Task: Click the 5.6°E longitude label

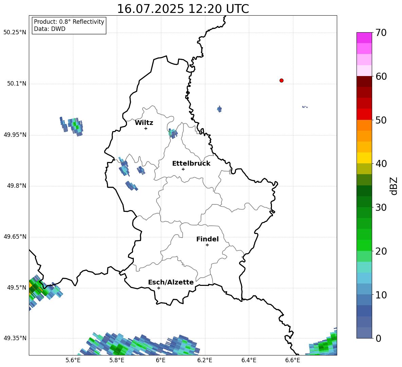Action: point(73,361)
